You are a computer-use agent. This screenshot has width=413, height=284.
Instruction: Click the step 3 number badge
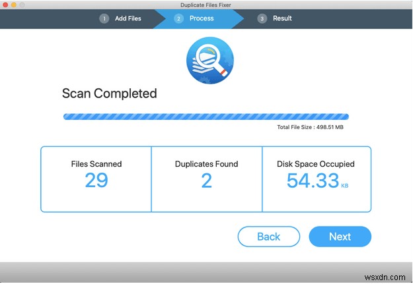tap(262, 18)
